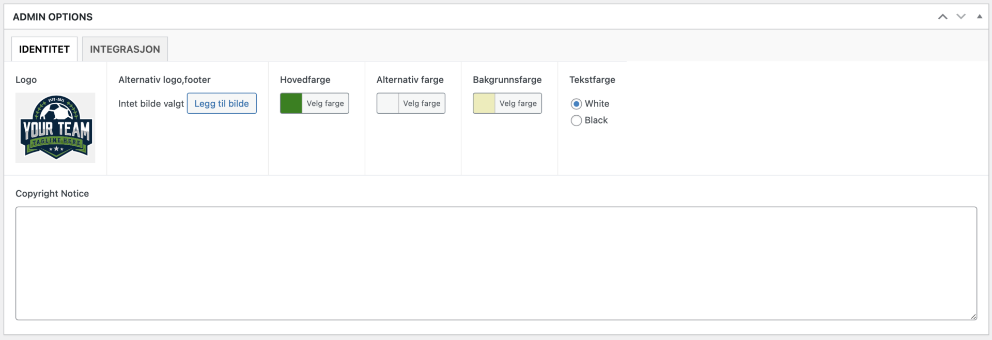Select the Black text color radio button
This screenshot has height=340, width=992.
tap(576, 120)
